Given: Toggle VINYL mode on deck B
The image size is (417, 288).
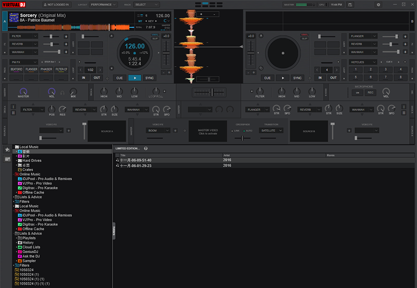Looking at the screenshot, I should click(304, 35).
